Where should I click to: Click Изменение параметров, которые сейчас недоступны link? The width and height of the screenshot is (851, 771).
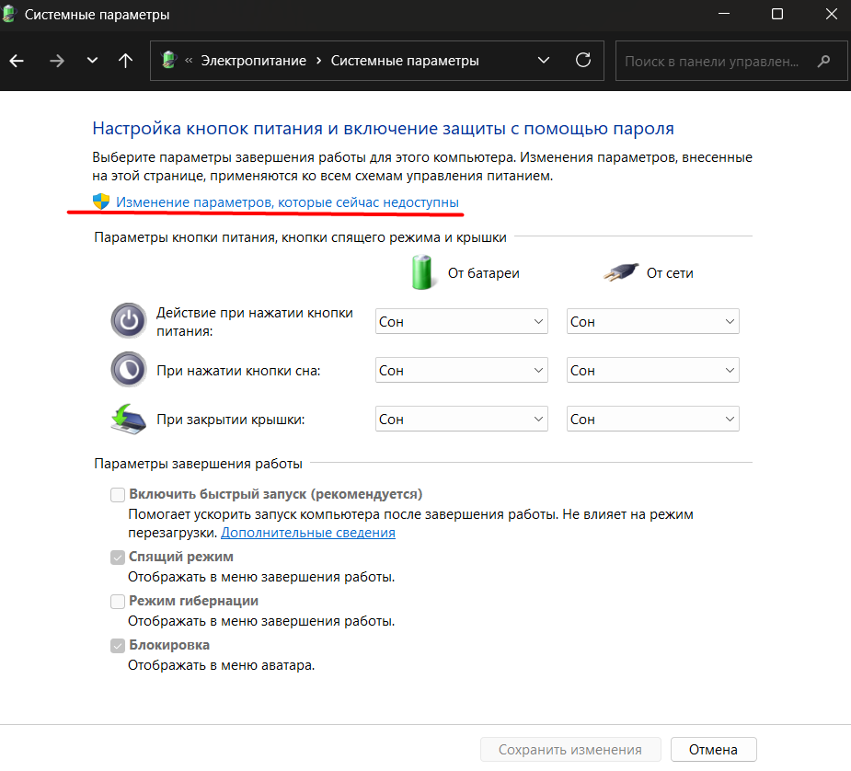click(287, 202)
